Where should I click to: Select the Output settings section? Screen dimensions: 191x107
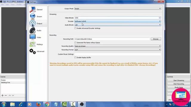(38, 23)
